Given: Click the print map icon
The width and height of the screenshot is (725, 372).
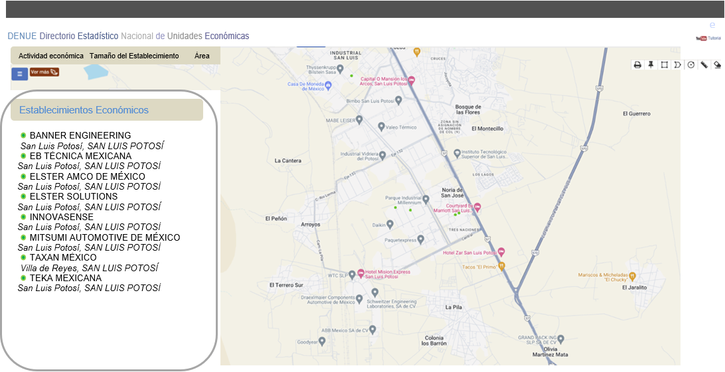Looking at the screenshot, I should 637,64.
